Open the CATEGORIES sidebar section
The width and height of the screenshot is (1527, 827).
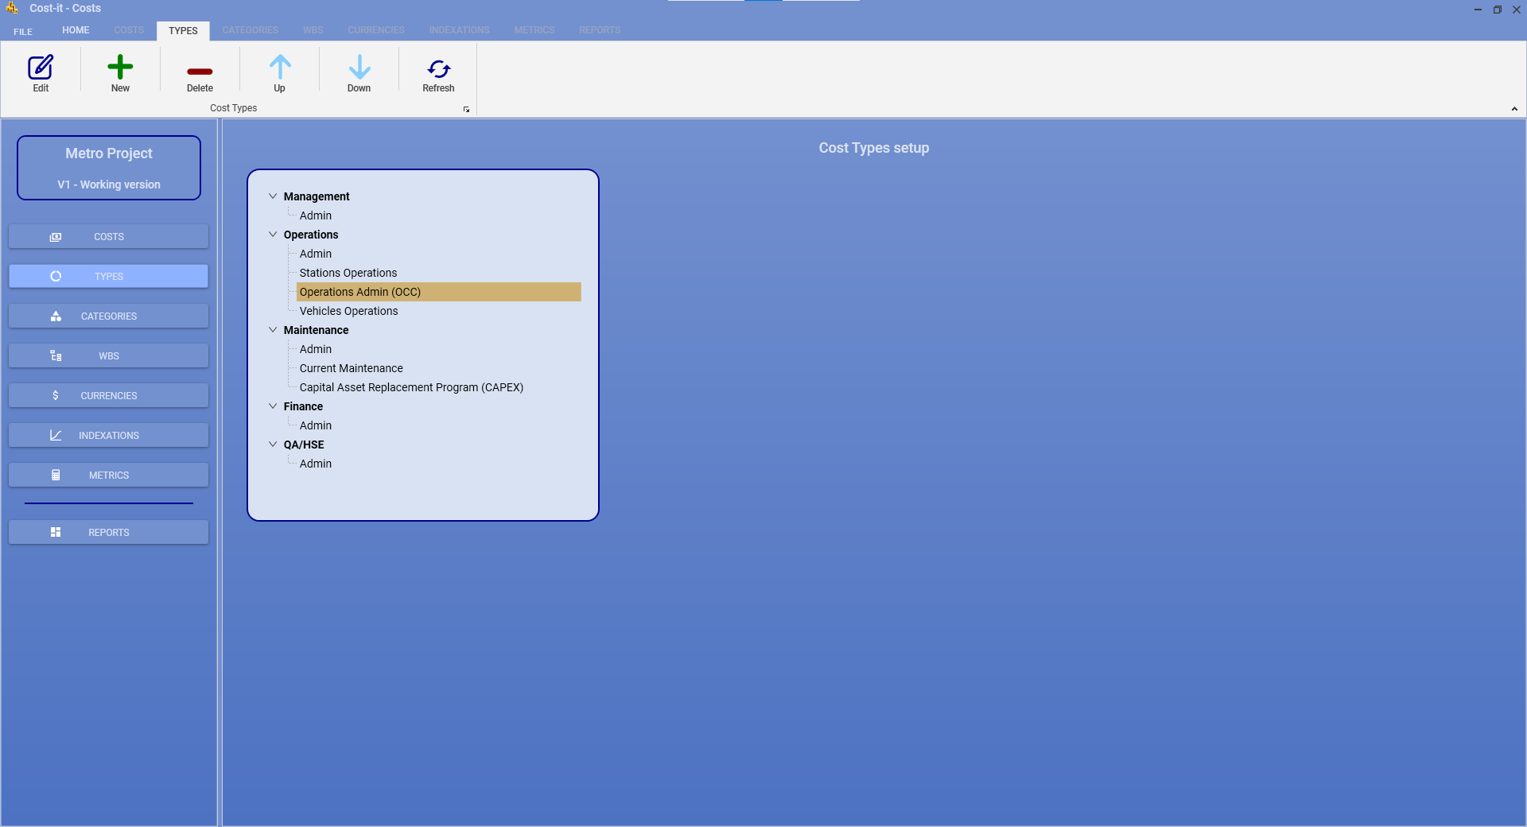pyautogui.click(x=108, y=316)
